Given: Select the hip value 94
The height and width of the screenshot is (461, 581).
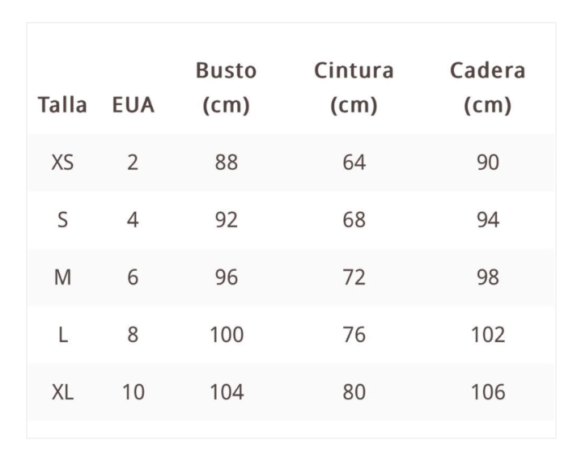Looking at the screenshot, I should click(487, 220).
